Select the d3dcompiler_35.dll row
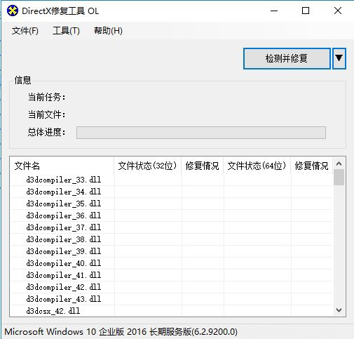Viewport: 354px width, 339px height. tap(172, 204)
